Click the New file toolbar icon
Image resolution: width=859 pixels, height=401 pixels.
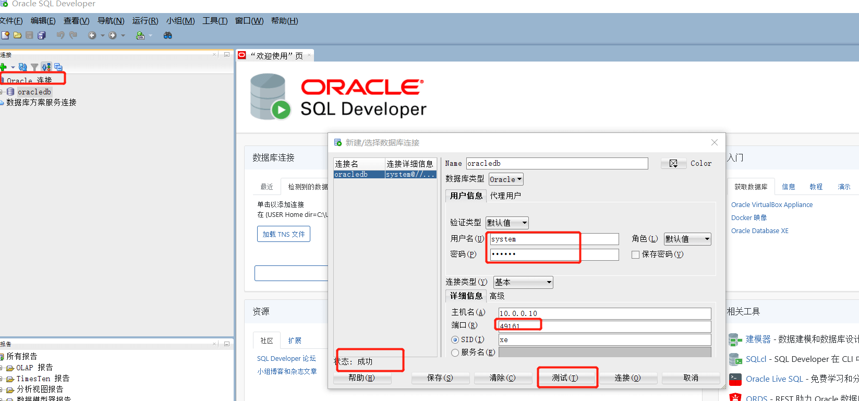(5, 35)
